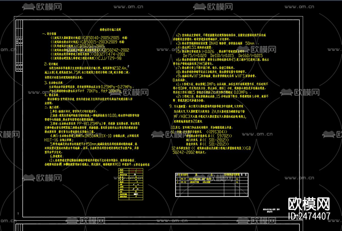Click the 'J' pipe legend symbol

pyautogui.click(x=136, y=170)
